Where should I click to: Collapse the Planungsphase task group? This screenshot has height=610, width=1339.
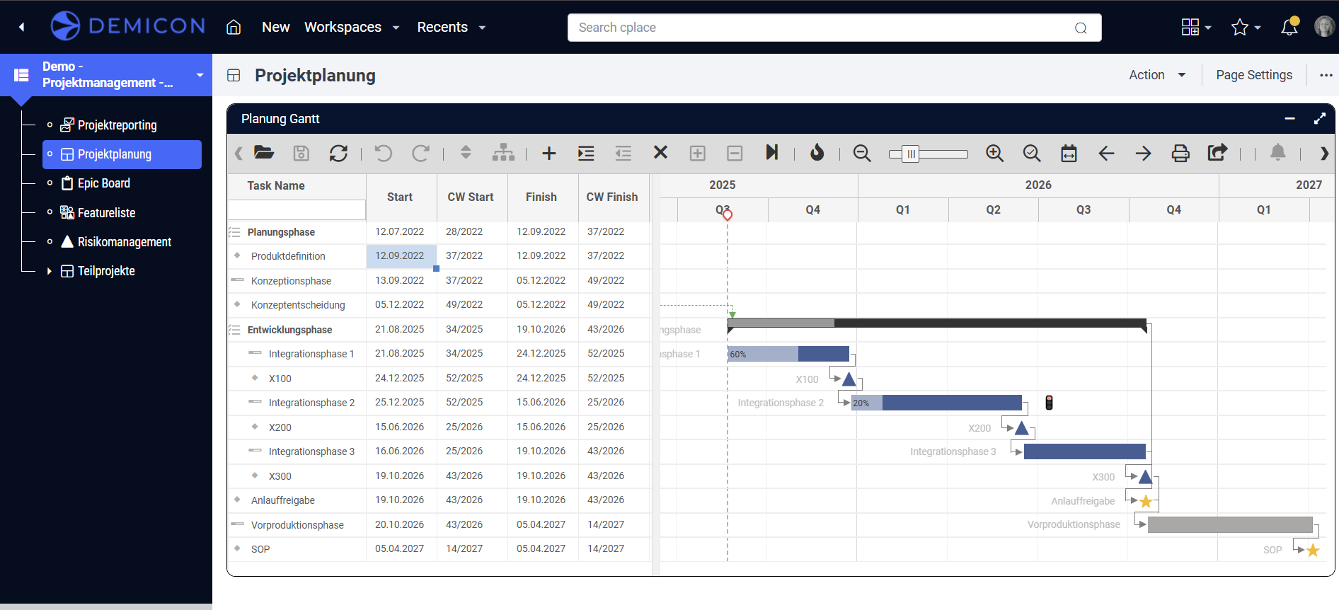click(234, 232)
